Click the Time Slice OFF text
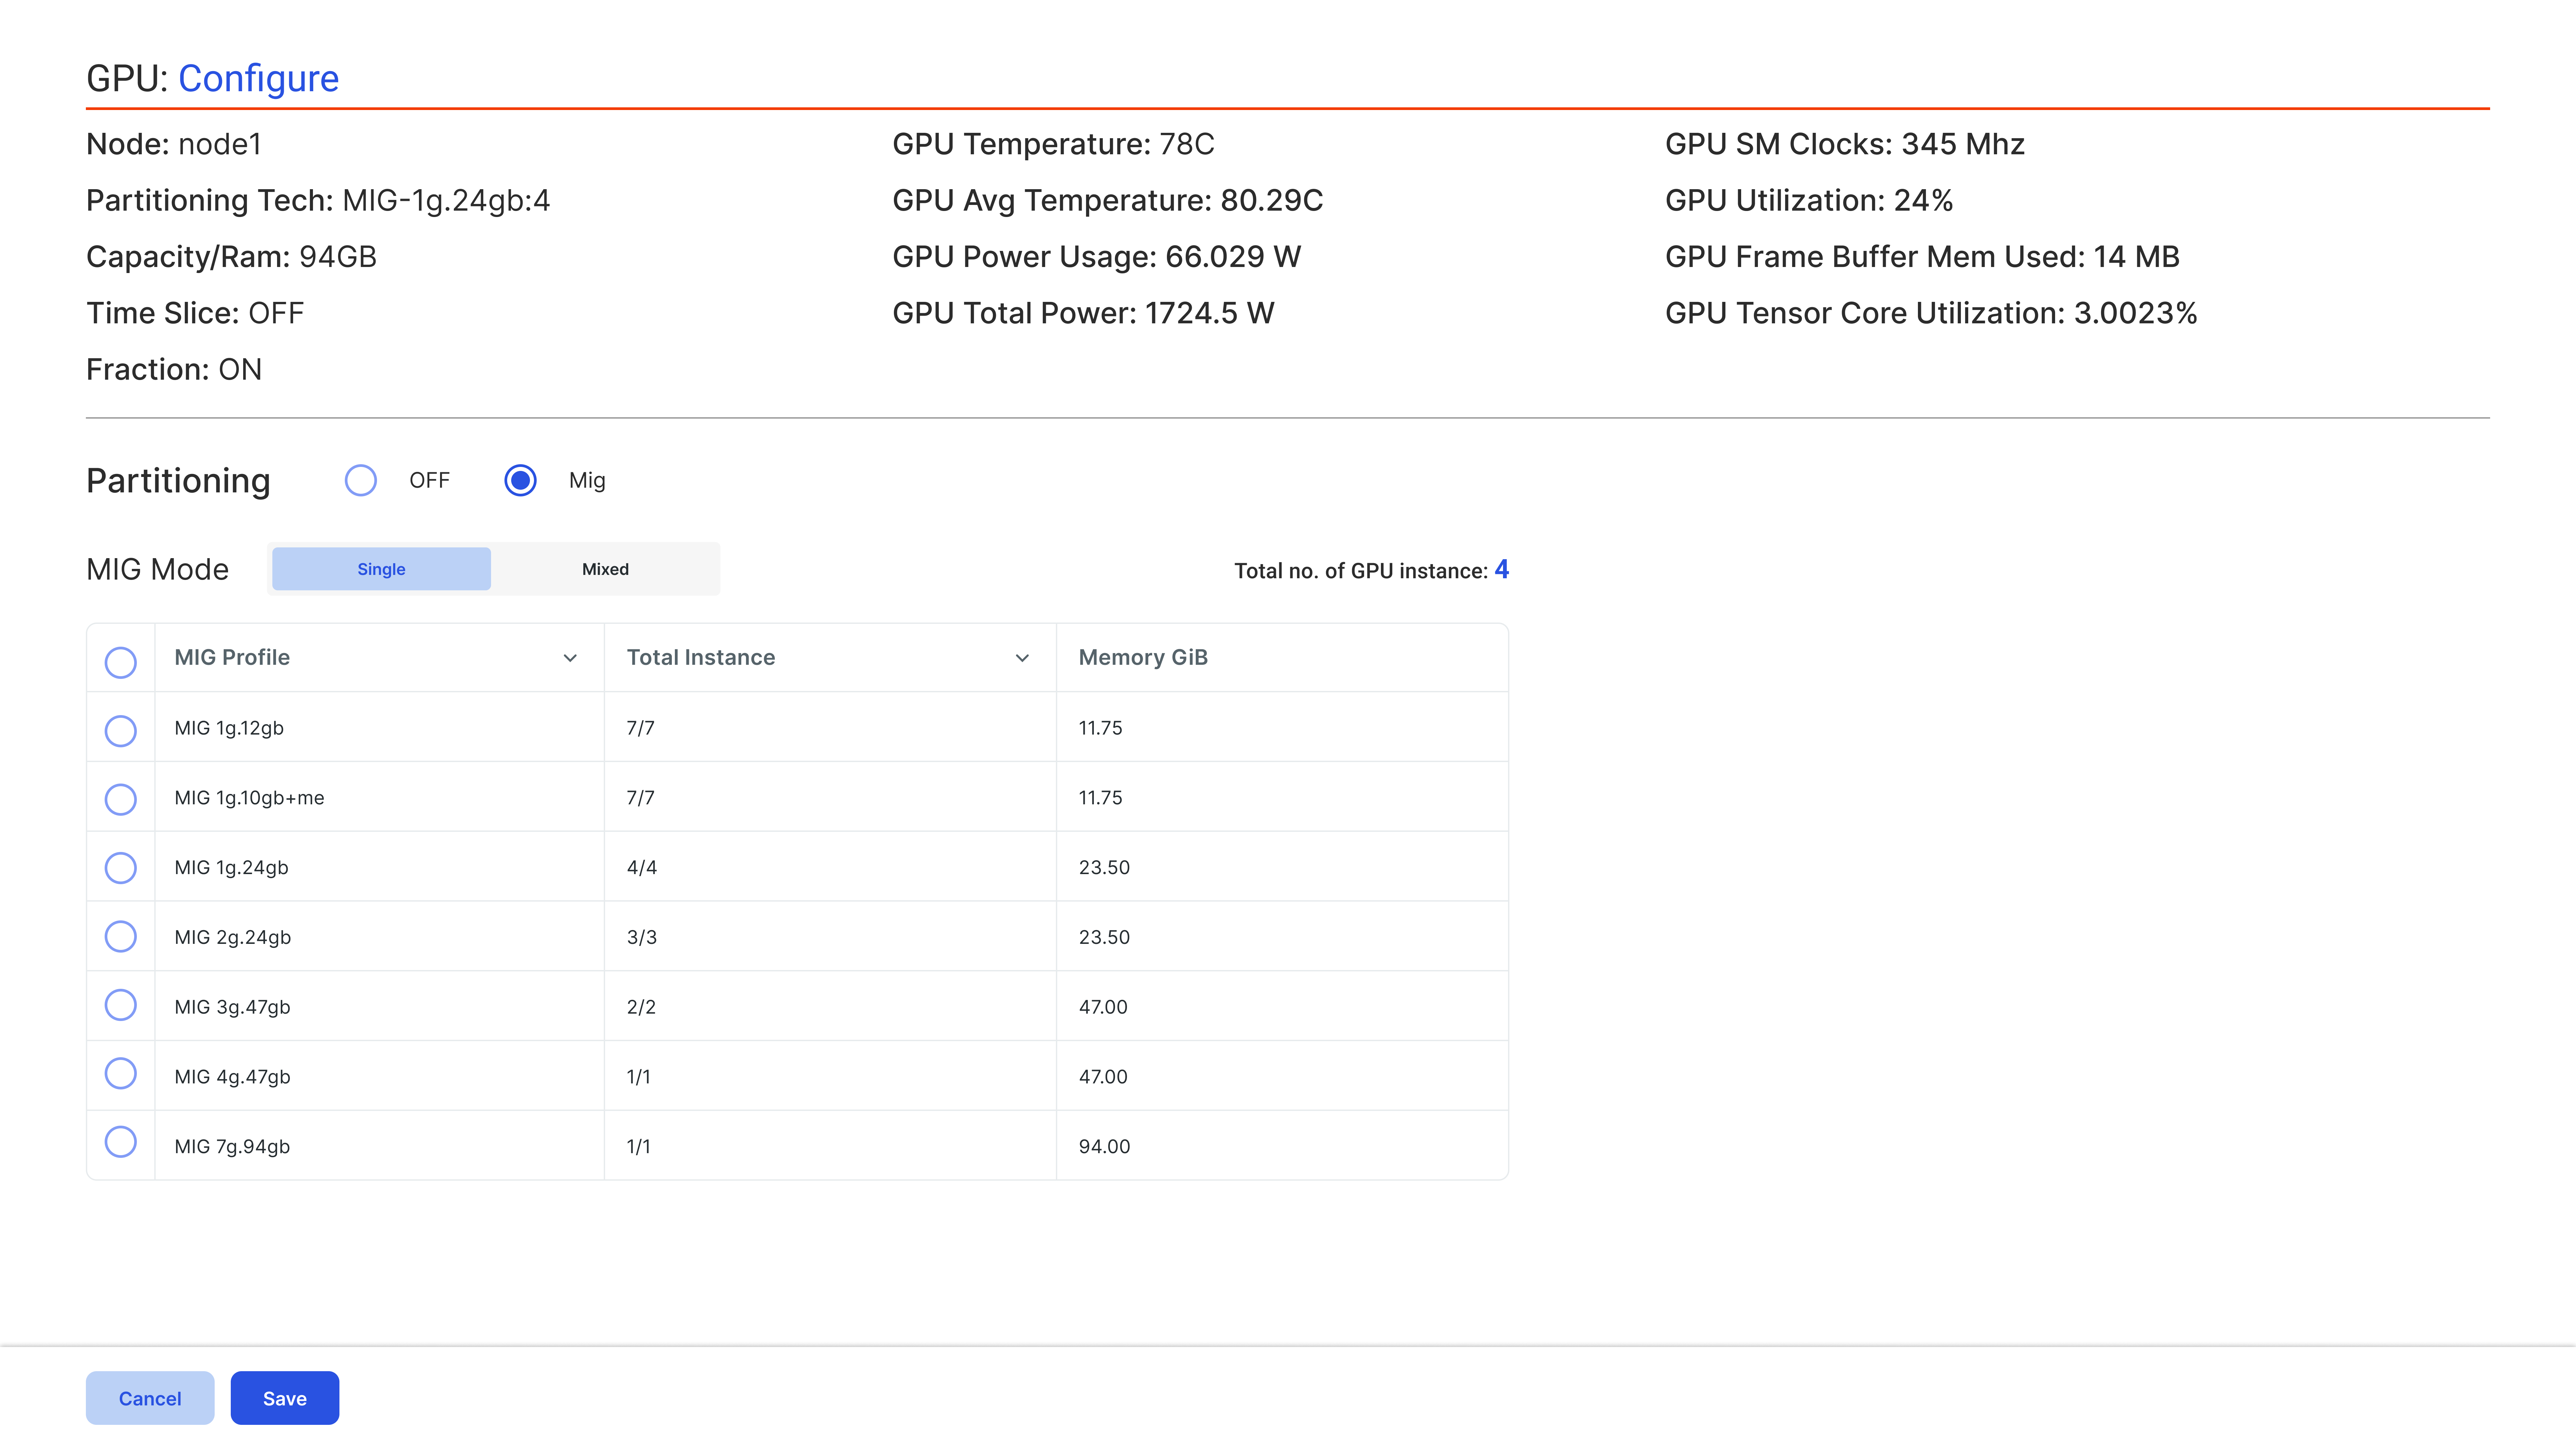The image size is (2576, 1449). click(195, 313)
